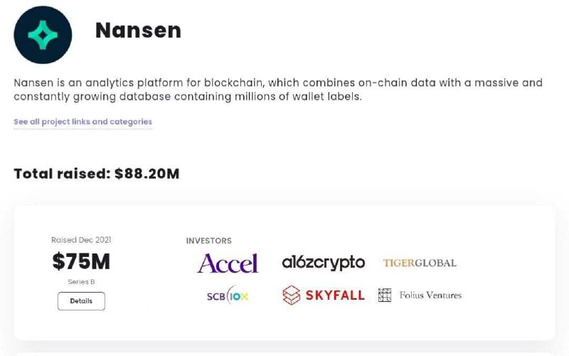The image size is (569, 356).
Task: Click the Nansen project title
Action: (138, 30)
